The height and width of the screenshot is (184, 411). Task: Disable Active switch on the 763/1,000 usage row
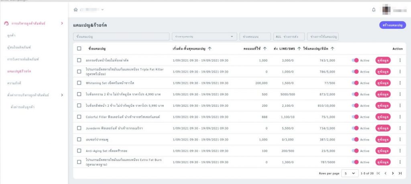[x=355, y=60]
